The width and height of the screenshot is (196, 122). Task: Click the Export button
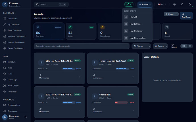click(171, 14)
